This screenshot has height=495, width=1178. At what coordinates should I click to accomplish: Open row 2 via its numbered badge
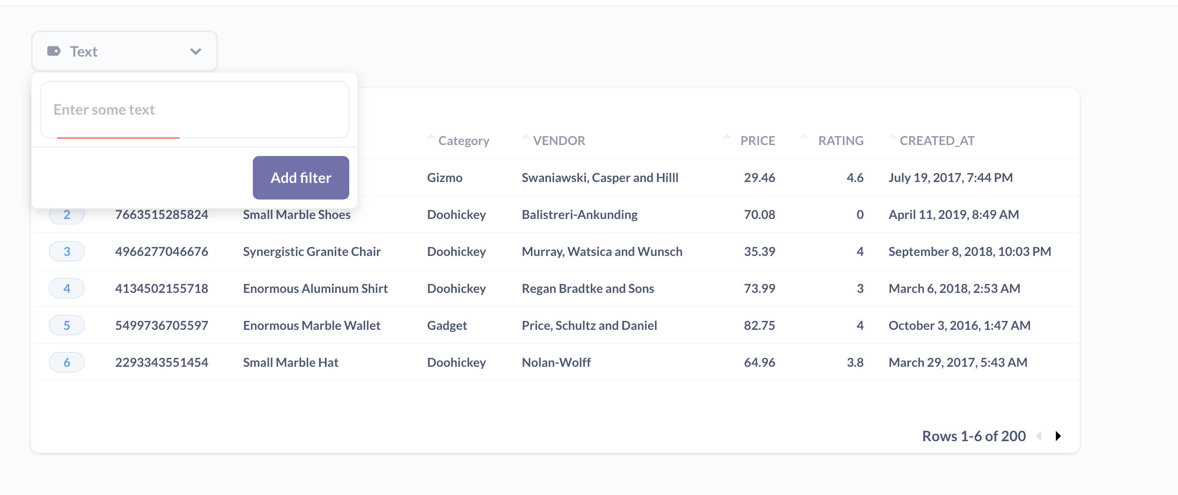(66, 214)
